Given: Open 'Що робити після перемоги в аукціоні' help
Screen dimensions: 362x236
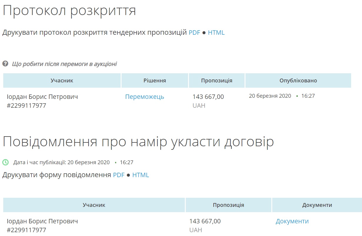Looking at the screenshot, I should [64, 64].
